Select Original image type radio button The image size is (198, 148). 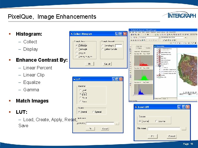[x=137, y=48]
